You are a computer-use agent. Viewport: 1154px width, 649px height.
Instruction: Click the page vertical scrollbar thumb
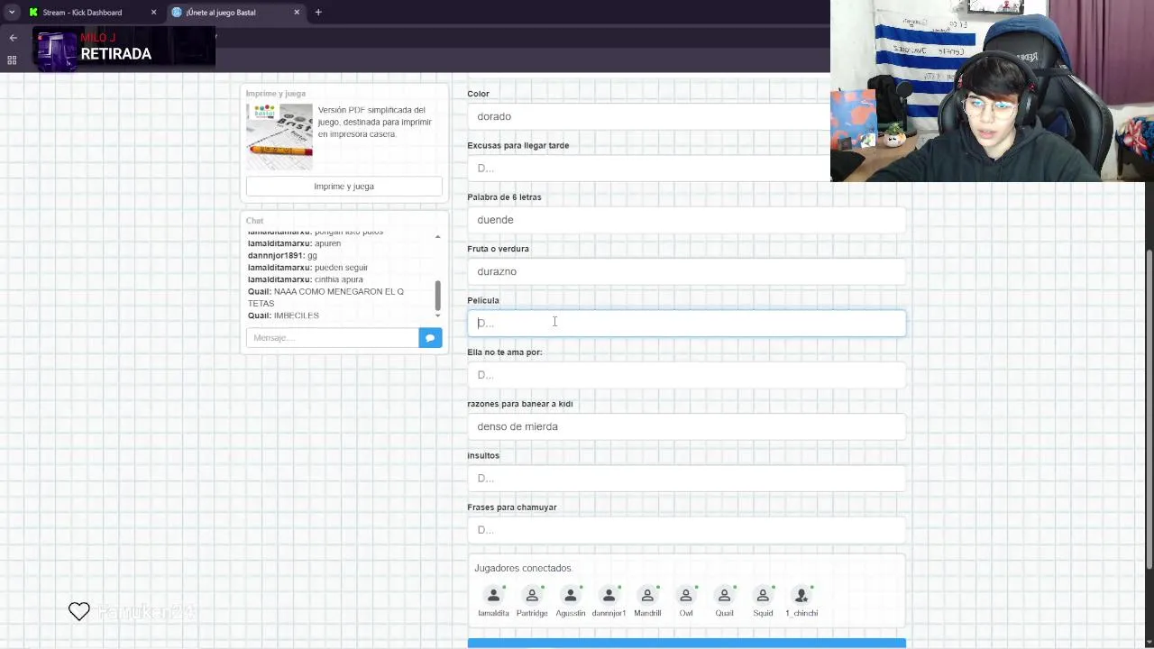coord(1148,407)
